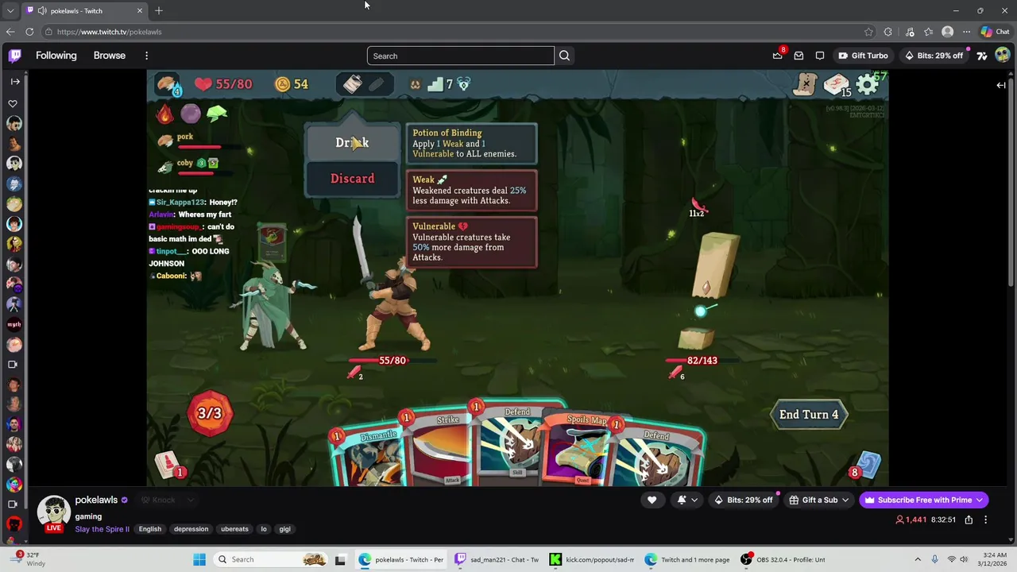Click the ubereats tag

pos(234,529)
